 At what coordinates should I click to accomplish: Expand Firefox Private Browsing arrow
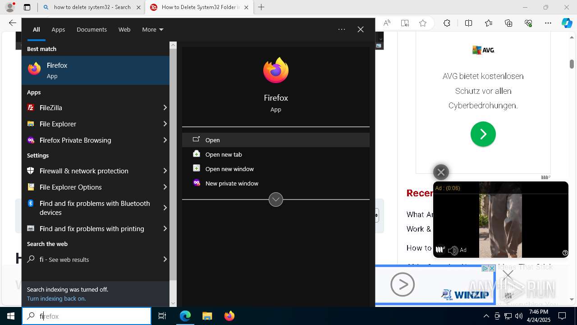click(x=165, y=140)
